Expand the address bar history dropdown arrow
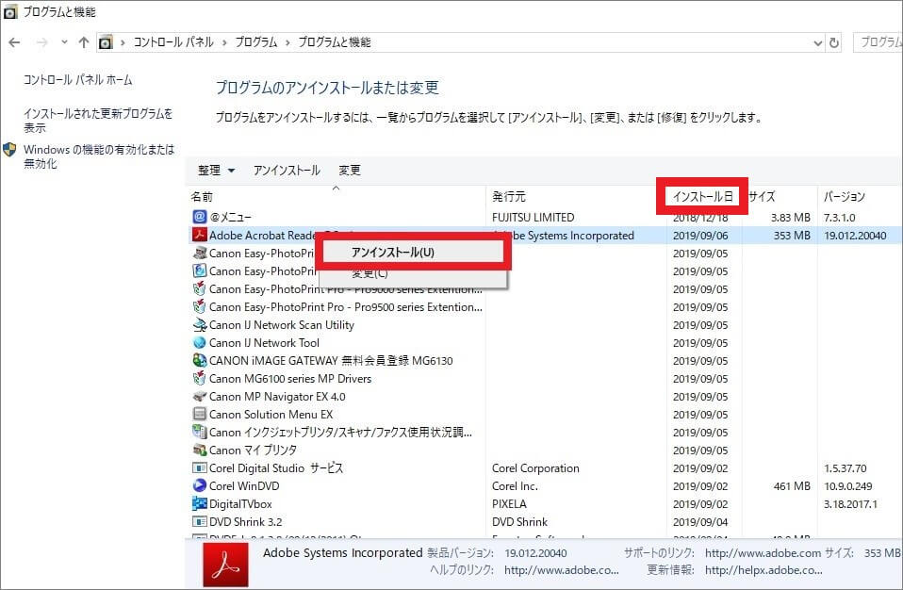The image size is (903, 590). (x=818, y=43)
